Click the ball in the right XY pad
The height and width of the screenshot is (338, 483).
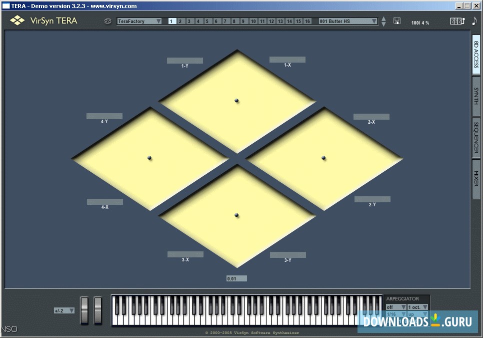pos(323,158)
